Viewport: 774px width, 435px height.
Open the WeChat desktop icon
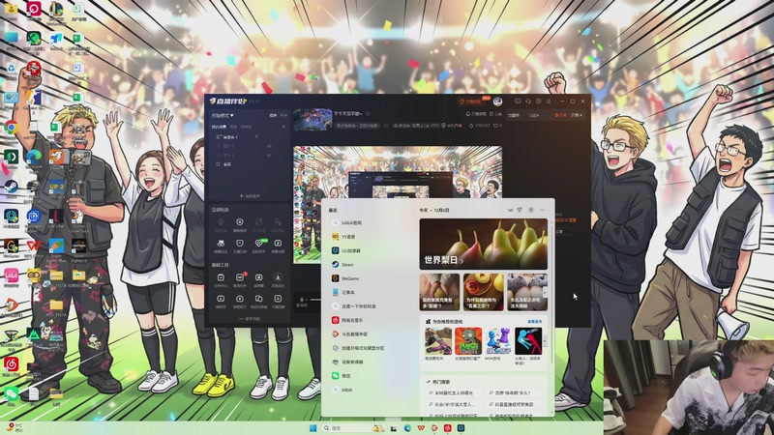tap(11, 394)
